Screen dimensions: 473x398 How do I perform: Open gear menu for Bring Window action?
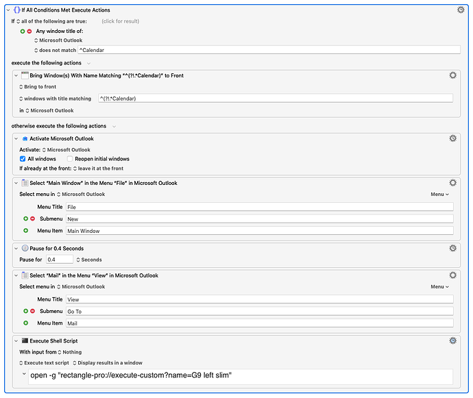point(453,75)
